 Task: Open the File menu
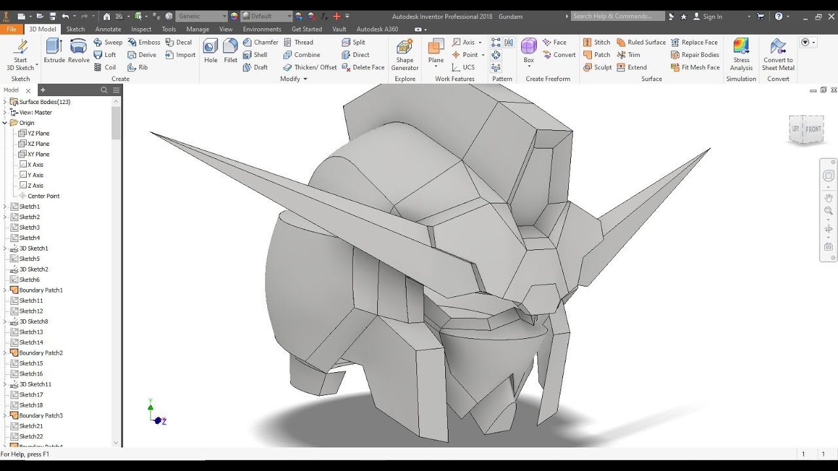tap(11, 29)
